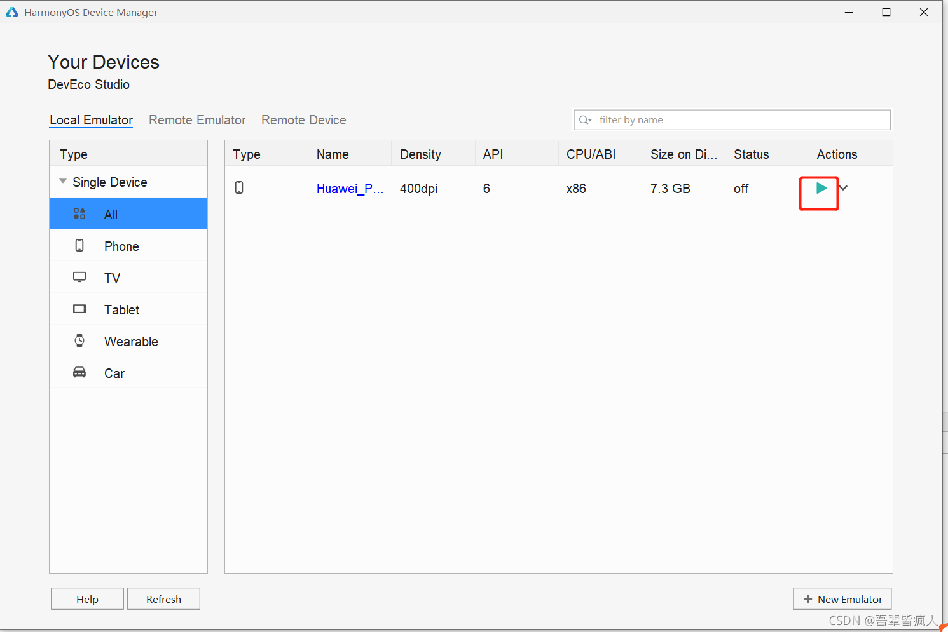Select the HarmonyOS Device Manager title bar logo

pos(12,12)
